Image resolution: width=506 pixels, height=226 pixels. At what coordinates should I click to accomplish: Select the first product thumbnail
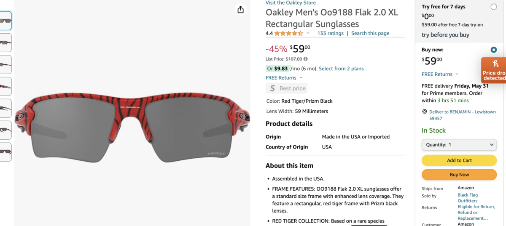(5, 21)
